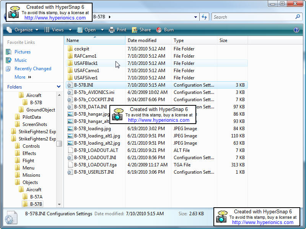Image resolution: width=306 pixels, height=229 pixels.
Task: Minimize the Explorer window
Action: click(x=273, y=3)
